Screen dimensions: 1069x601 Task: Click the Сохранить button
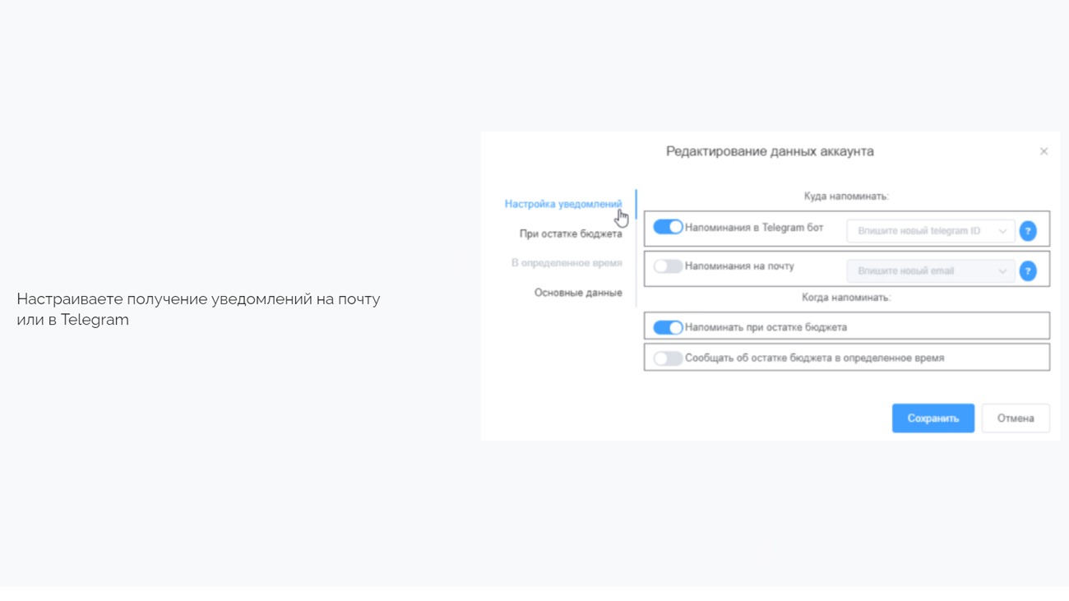pyautogui.click(x=933, y=418)
